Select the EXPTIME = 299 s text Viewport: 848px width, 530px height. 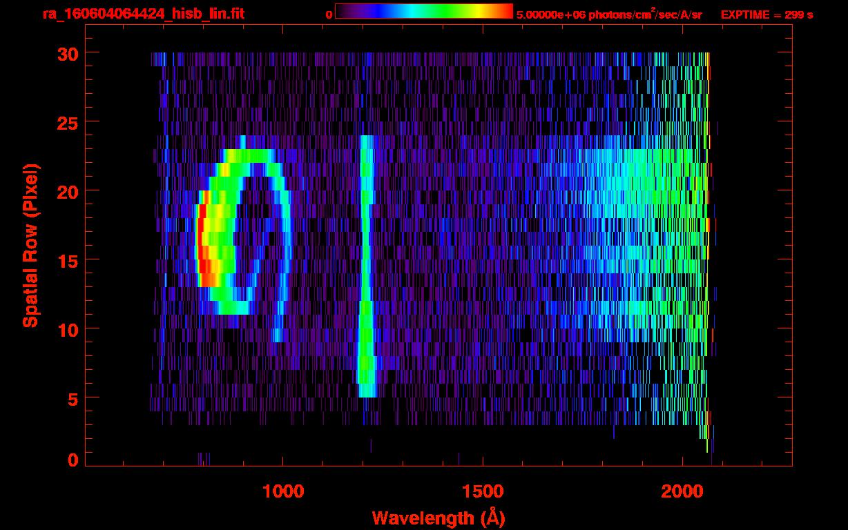click(767, 14)
